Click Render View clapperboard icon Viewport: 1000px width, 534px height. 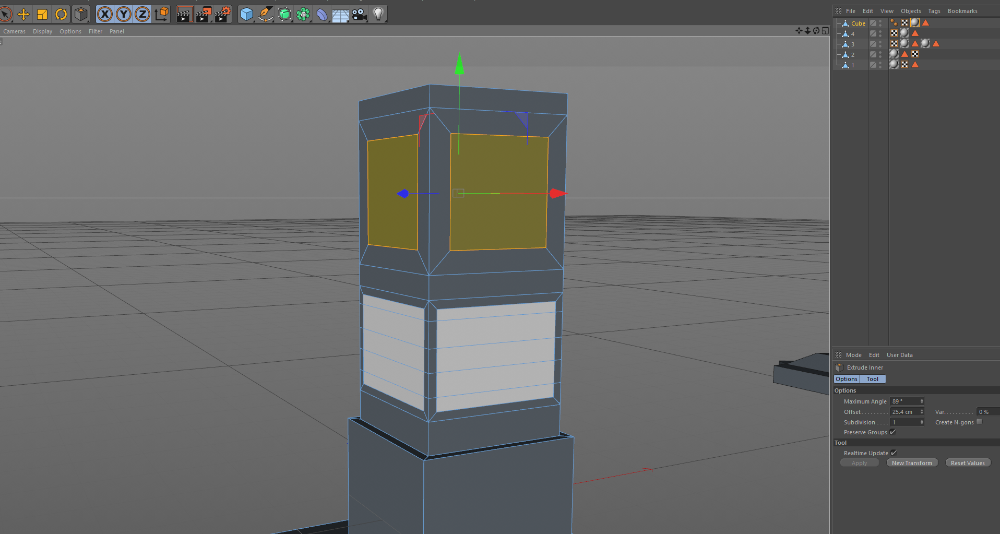click(x=184, y=14)
